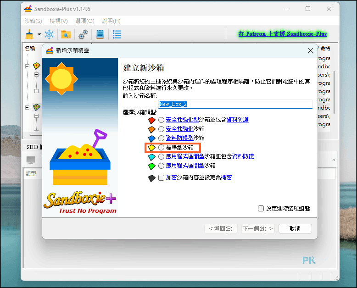Collapse the yellow sandbox tree node
The image size is (357, 288).
(x=28, y=66)
